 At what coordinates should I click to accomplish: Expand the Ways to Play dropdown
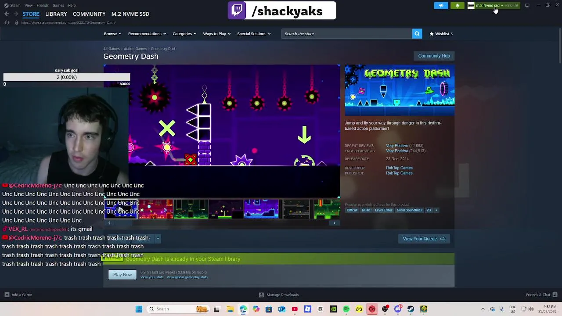216,34
